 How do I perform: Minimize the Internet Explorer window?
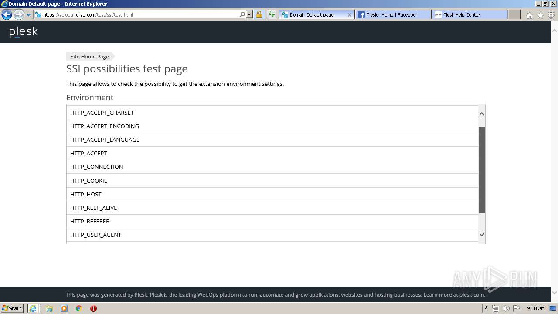coord(538,3)
